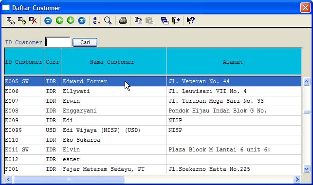Click the Alamat column header
The image size is (313, 185).
coord(234,62)
